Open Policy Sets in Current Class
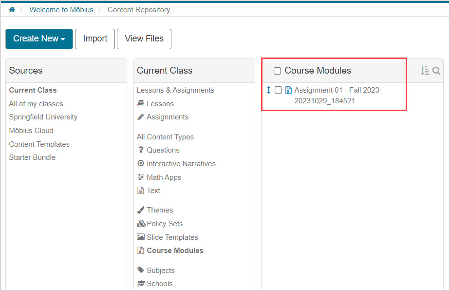Screen dimensions: 450x291 pyautogui.click(x=165, y=224)
